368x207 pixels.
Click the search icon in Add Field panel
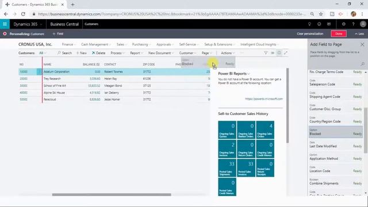(x=362, y=64)
